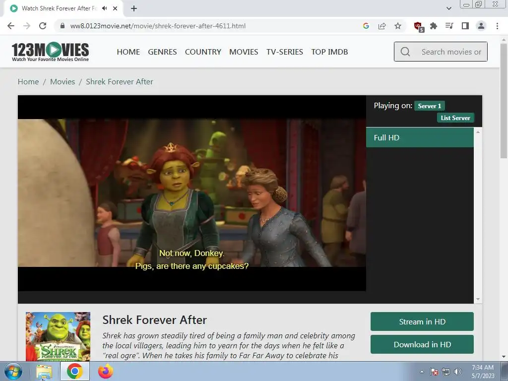This screenshot has width=508, height=381.
Task: Click the Chrome taskbar icon
Action: tap(74, 371)
